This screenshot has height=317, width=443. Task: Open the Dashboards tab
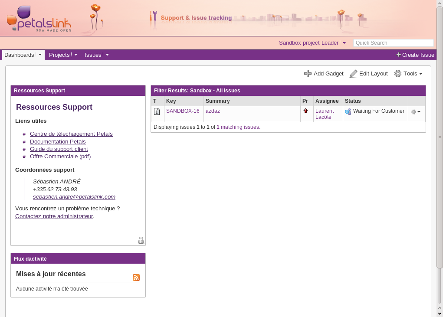coord(19,55)
